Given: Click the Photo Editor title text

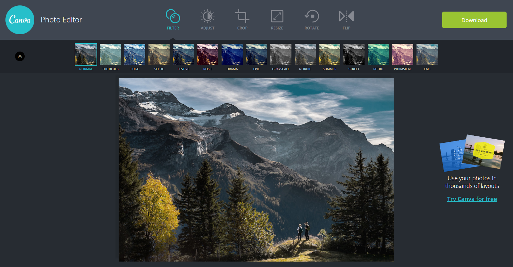Looking at the screenshot, I should click(x=61, y=20).
